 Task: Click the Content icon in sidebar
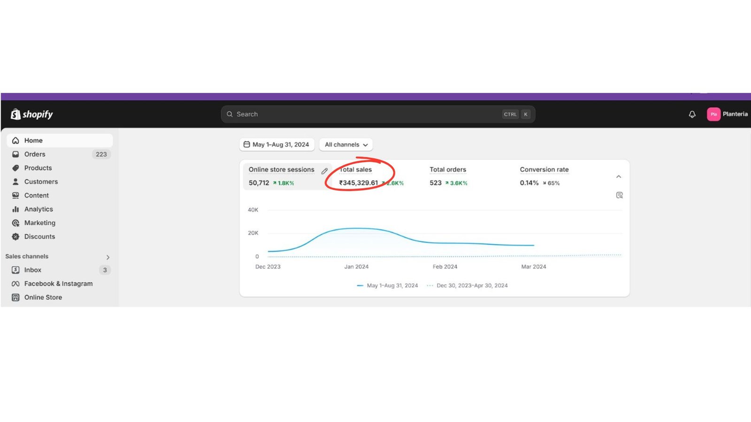tap(15, 196)
